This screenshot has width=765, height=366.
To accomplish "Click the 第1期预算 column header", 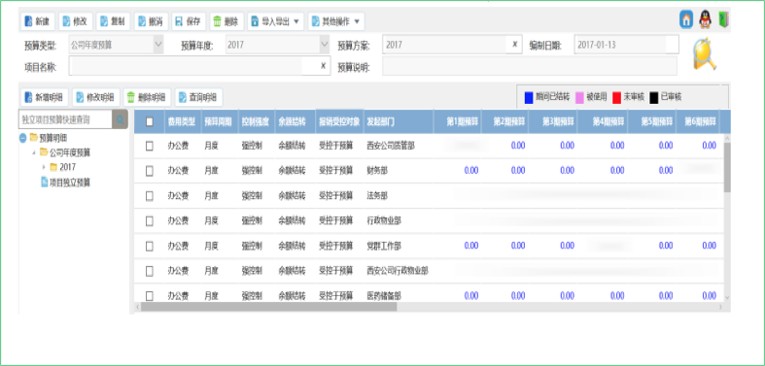I will 457,121.
